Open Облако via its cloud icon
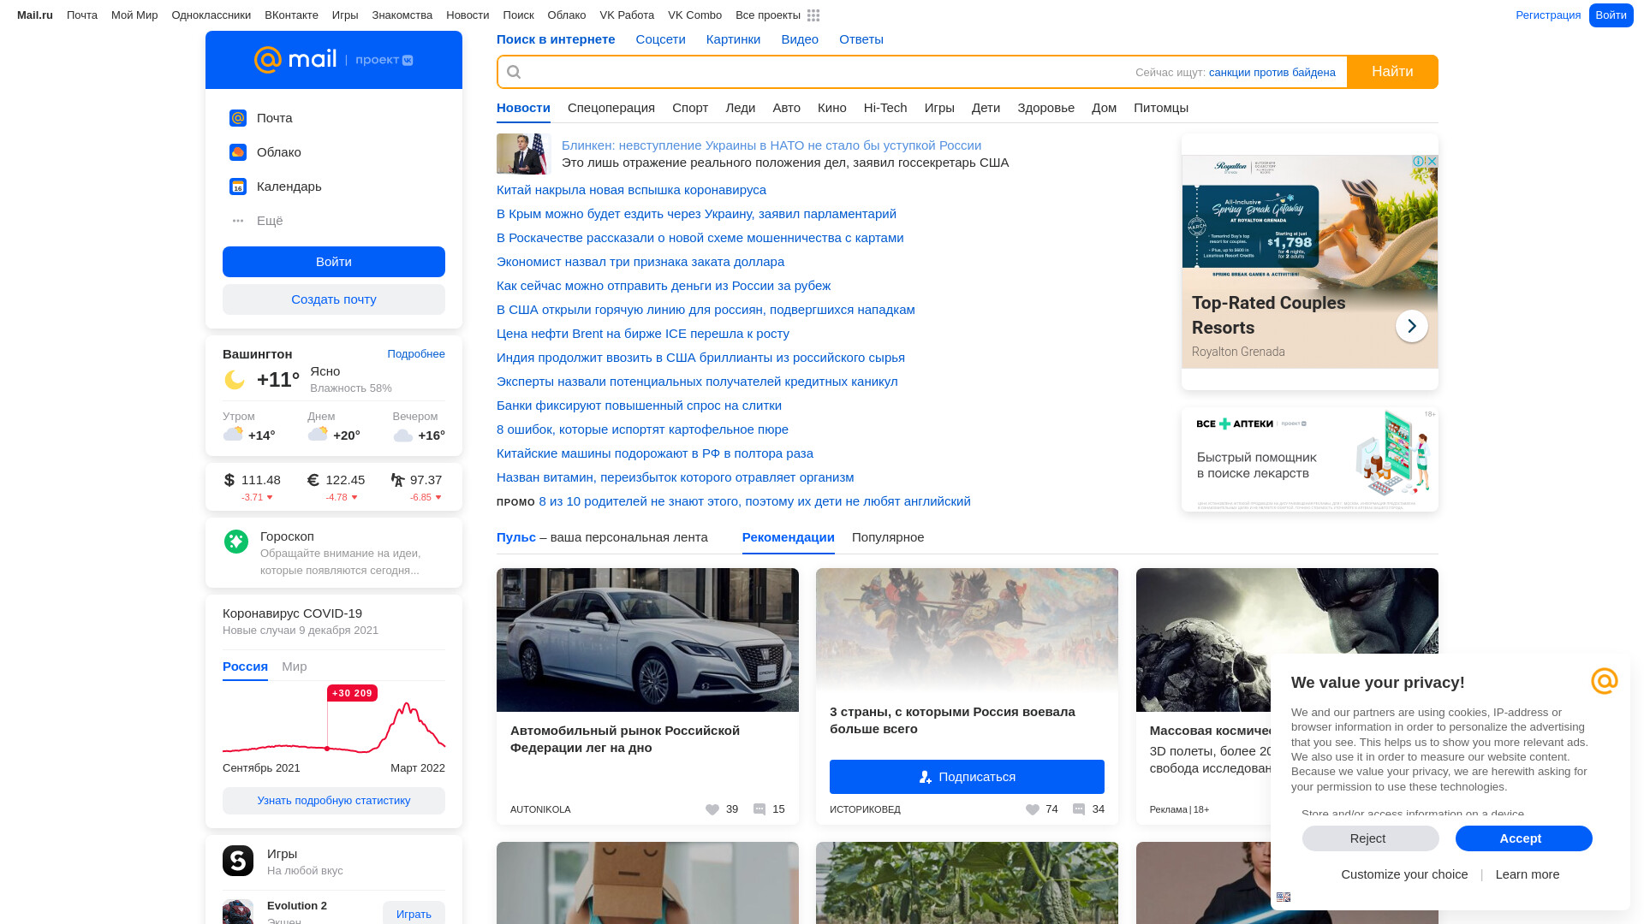 (238, 152)
